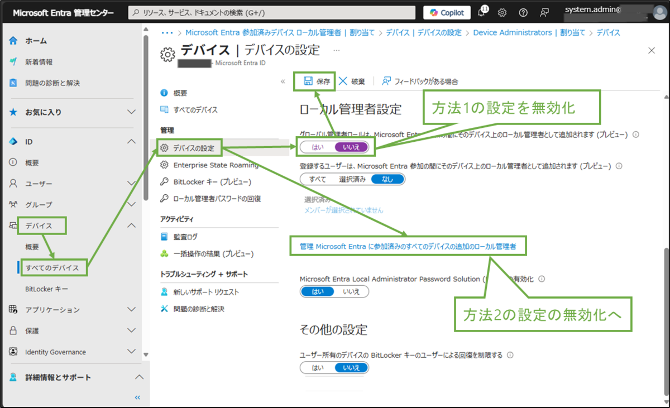Open breadcrumb ellipsis menu
The width and height of the screenshot is (670, 408).
166,32
